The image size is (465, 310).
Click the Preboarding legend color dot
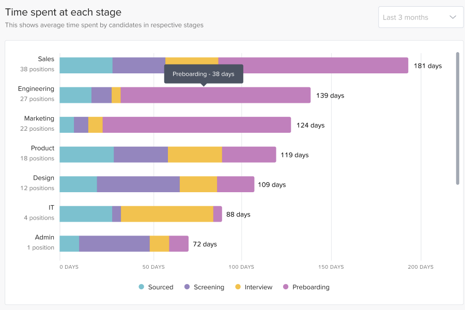pyautogui.click(x=286, y=287)
